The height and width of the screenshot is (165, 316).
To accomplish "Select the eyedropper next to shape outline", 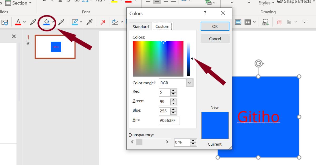I will (90, 22).
